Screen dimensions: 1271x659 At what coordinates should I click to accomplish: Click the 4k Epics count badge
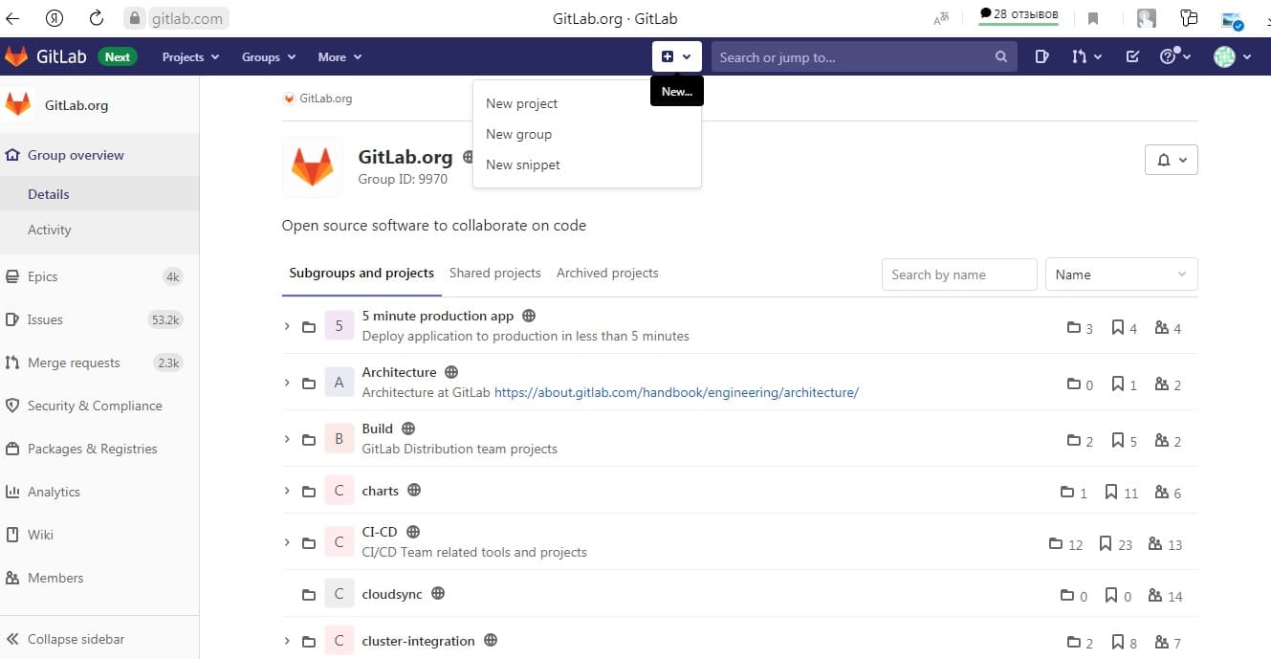172,277
